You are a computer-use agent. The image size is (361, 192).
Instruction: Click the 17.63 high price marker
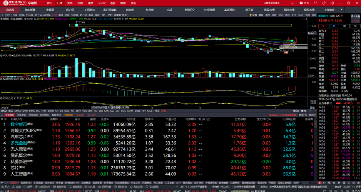pos(82,22)
